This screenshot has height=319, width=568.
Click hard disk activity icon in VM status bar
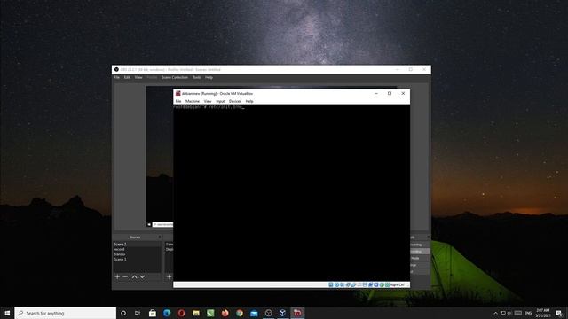(331, 285)
